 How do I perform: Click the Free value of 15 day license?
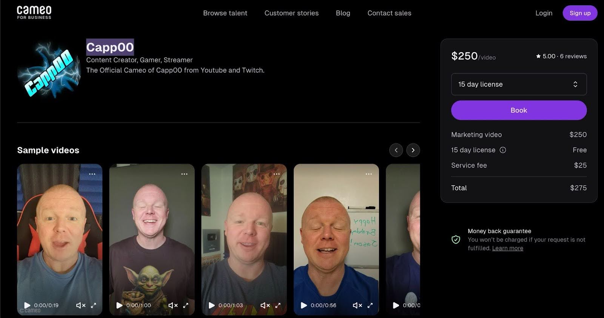(x=579, y=150)
